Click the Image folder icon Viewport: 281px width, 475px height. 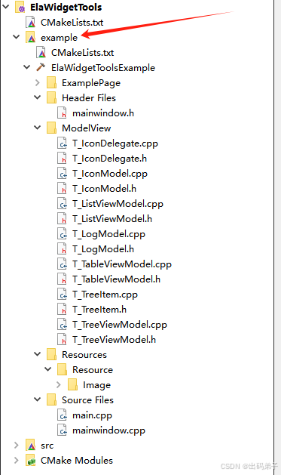tap(72, 385)
